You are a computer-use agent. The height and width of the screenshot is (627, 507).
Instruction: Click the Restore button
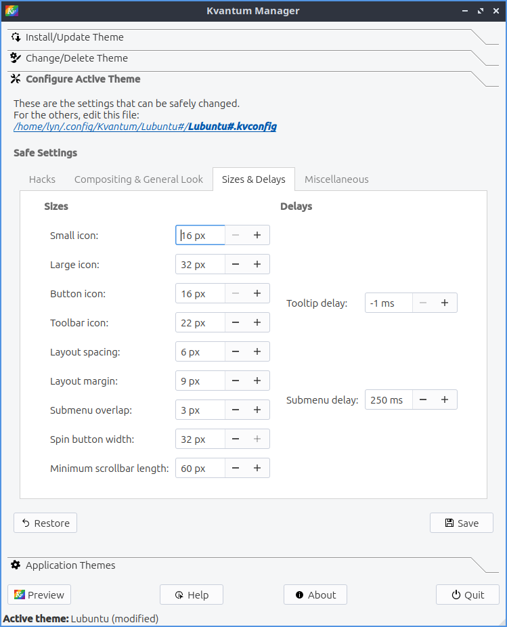(45, 523)
